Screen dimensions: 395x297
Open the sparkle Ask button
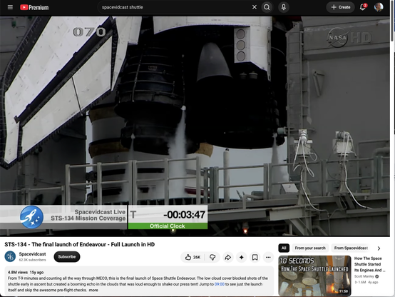coord(241,257)
